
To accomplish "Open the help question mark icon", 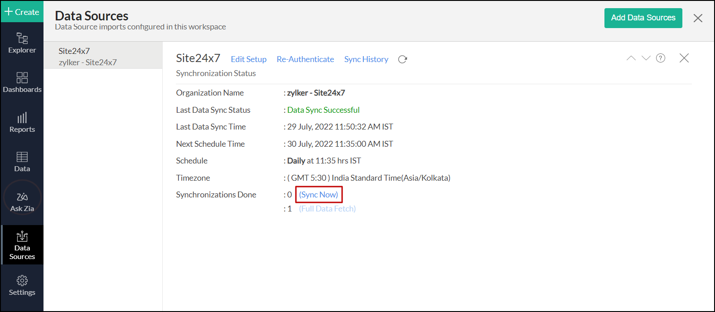I will tap(661, 58).
